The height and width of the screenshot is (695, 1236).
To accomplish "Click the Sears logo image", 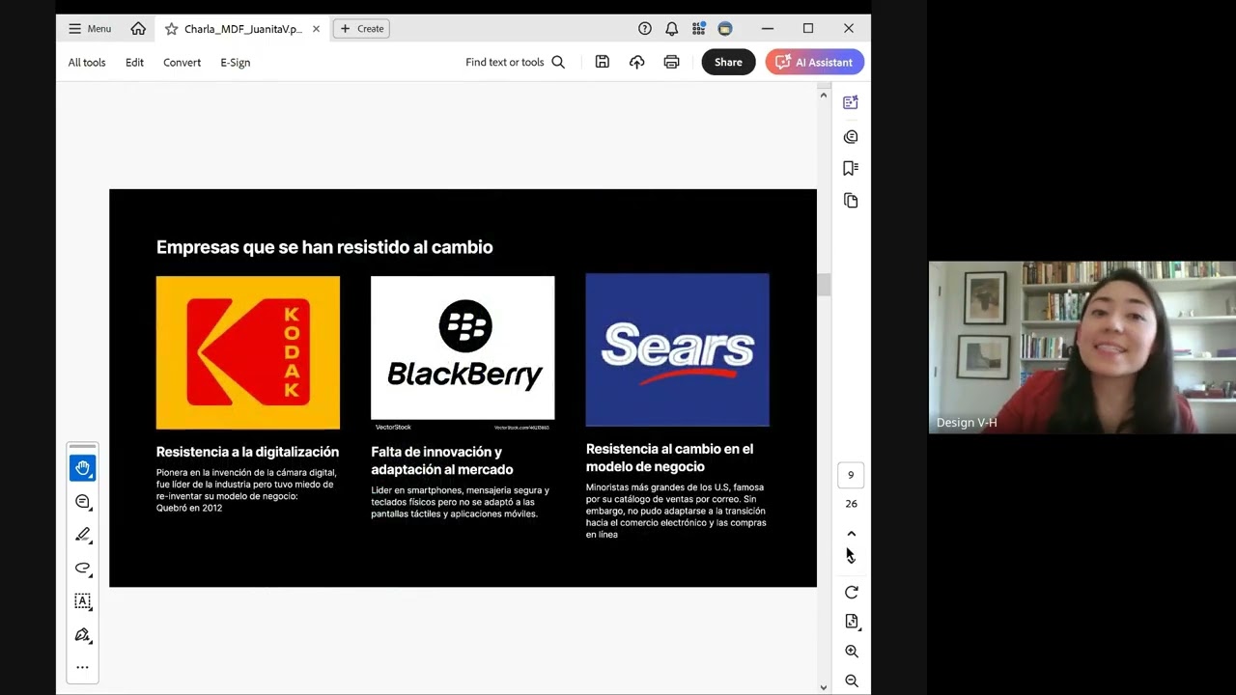I will (x=677, y=349).
